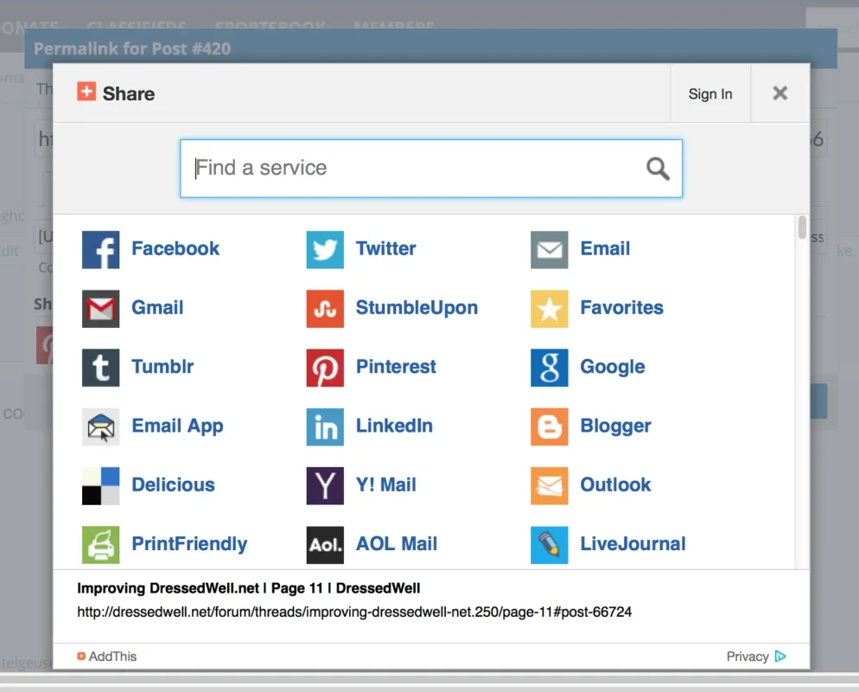
Task: Select the LiveJournal label
Action: [x=633, y=544]
